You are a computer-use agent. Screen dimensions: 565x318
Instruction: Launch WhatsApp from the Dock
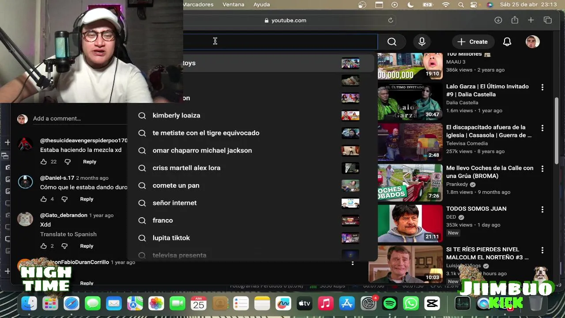click(x=411, y=303)
